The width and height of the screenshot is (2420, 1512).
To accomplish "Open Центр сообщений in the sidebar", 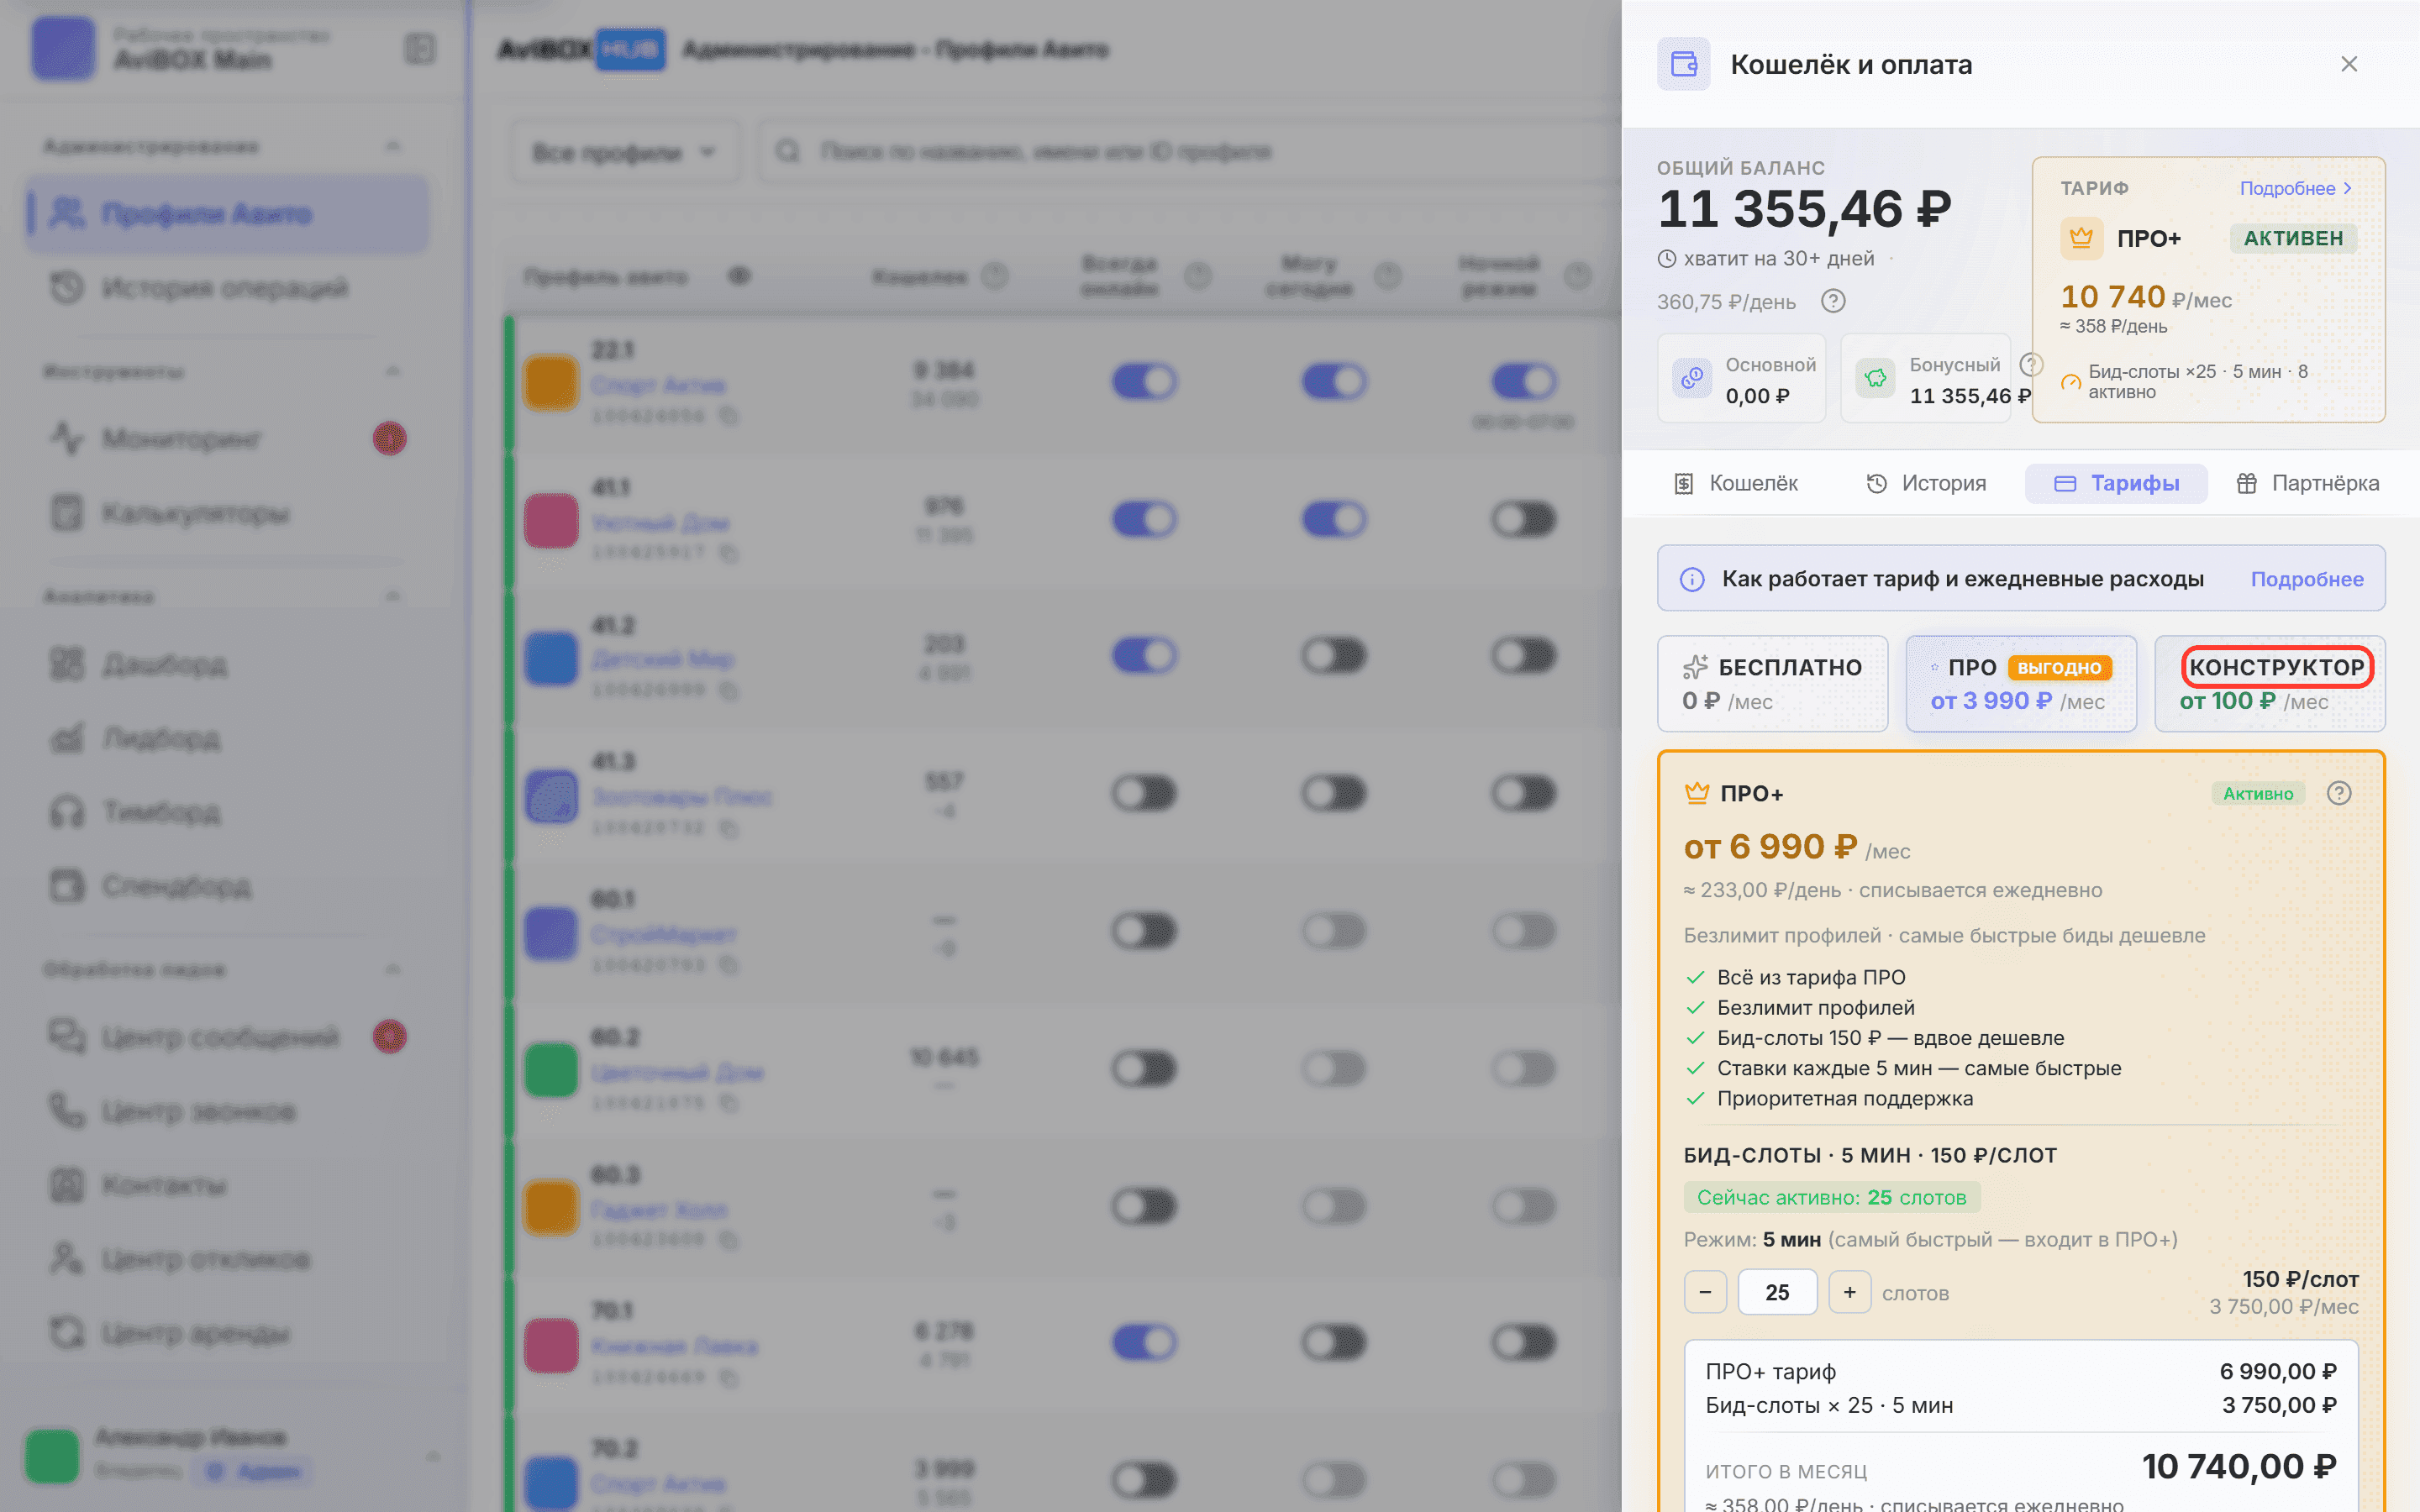I will pyautogui.click(x=228, y=1037).
